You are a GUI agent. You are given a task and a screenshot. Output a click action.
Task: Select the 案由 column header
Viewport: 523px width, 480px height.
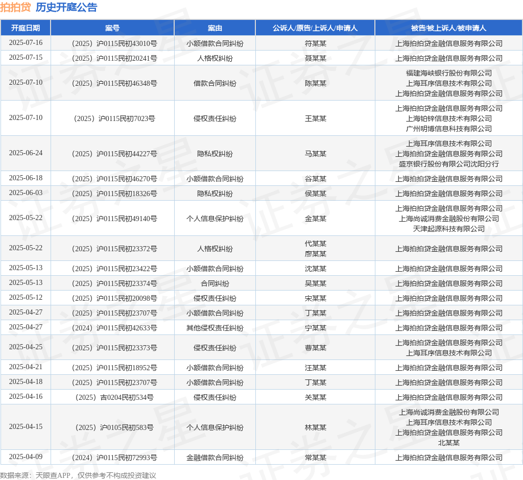215,28
